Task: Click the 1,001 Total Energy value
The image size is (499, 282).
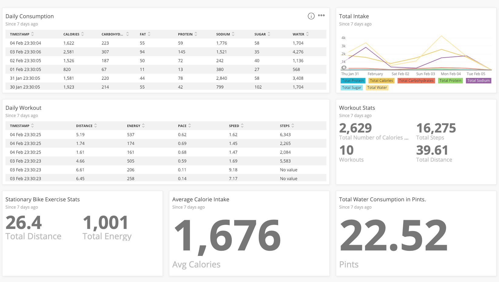Action: 106,223
